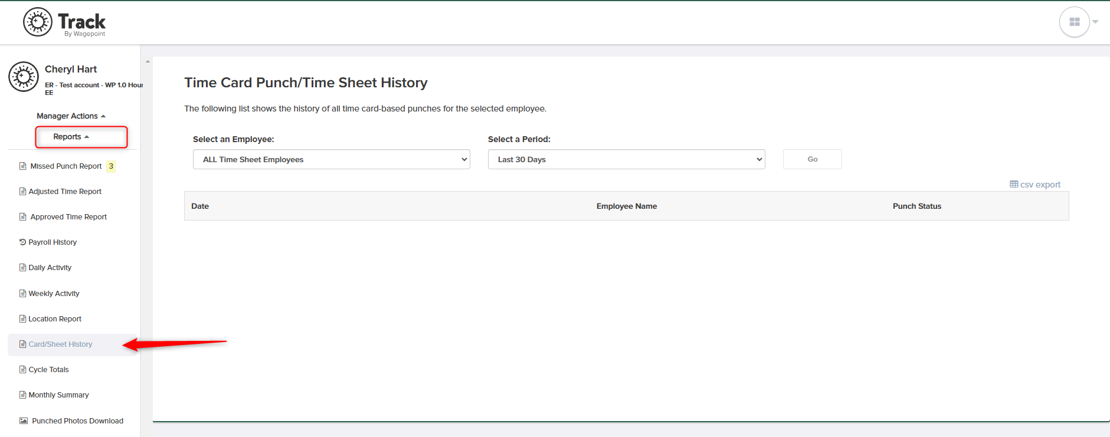Click the Missed Punch Report document icon
This screenshot has height=437, width=1110.
click(x=23, y=166)
